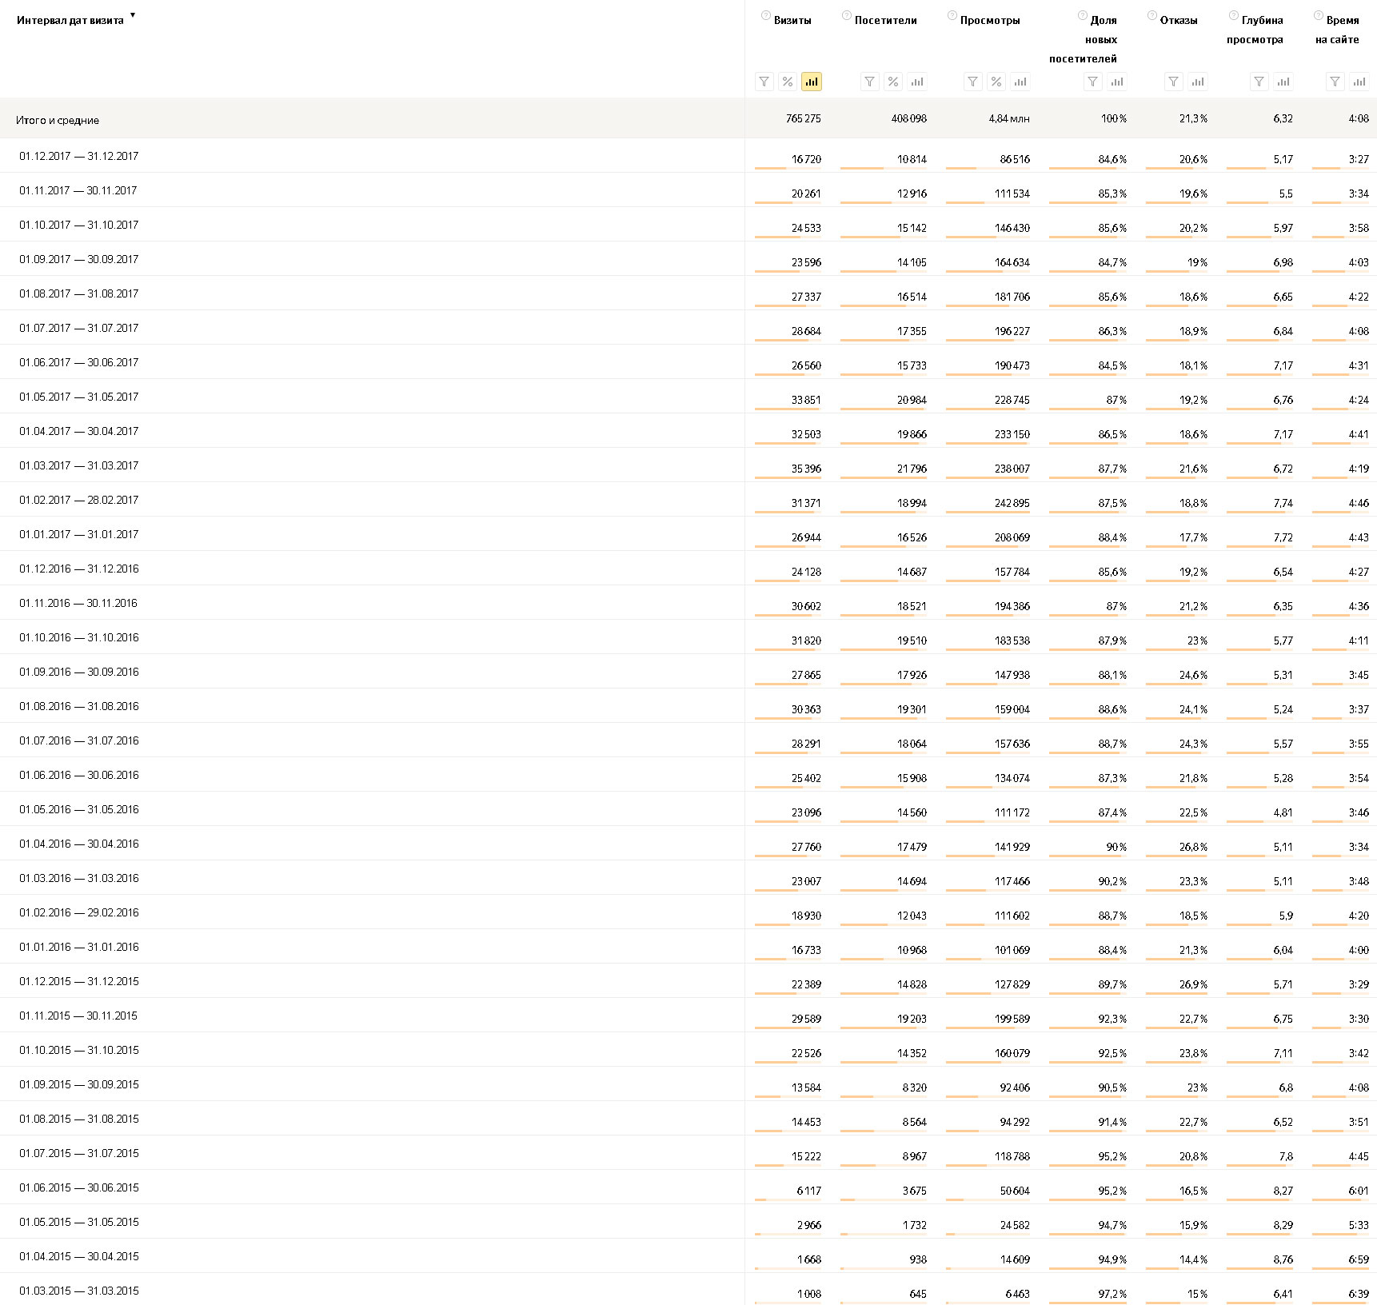Plot Доля новых посетителей on chart
This screenshot has width=1377, height=1305.
[1117, 82]
